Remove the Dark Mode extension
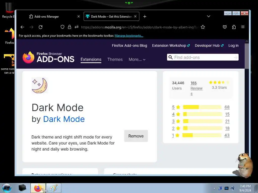The image size is (258, 193). [x=136, y=136]
